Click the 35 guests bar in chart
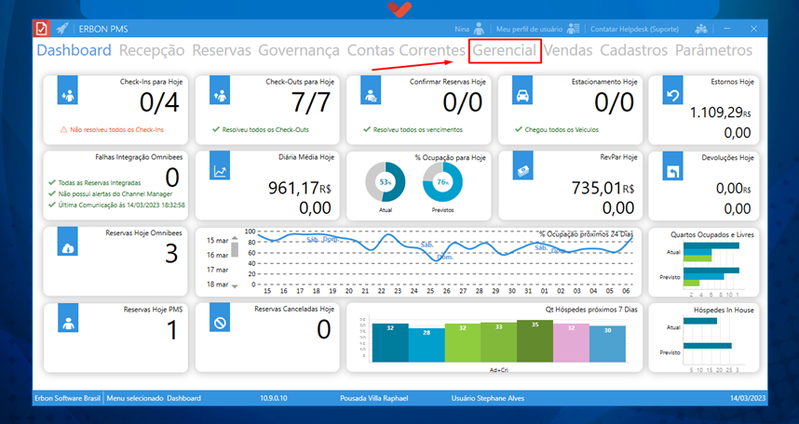Viewport: 799px width, 424px height. [x=535, y=340]
